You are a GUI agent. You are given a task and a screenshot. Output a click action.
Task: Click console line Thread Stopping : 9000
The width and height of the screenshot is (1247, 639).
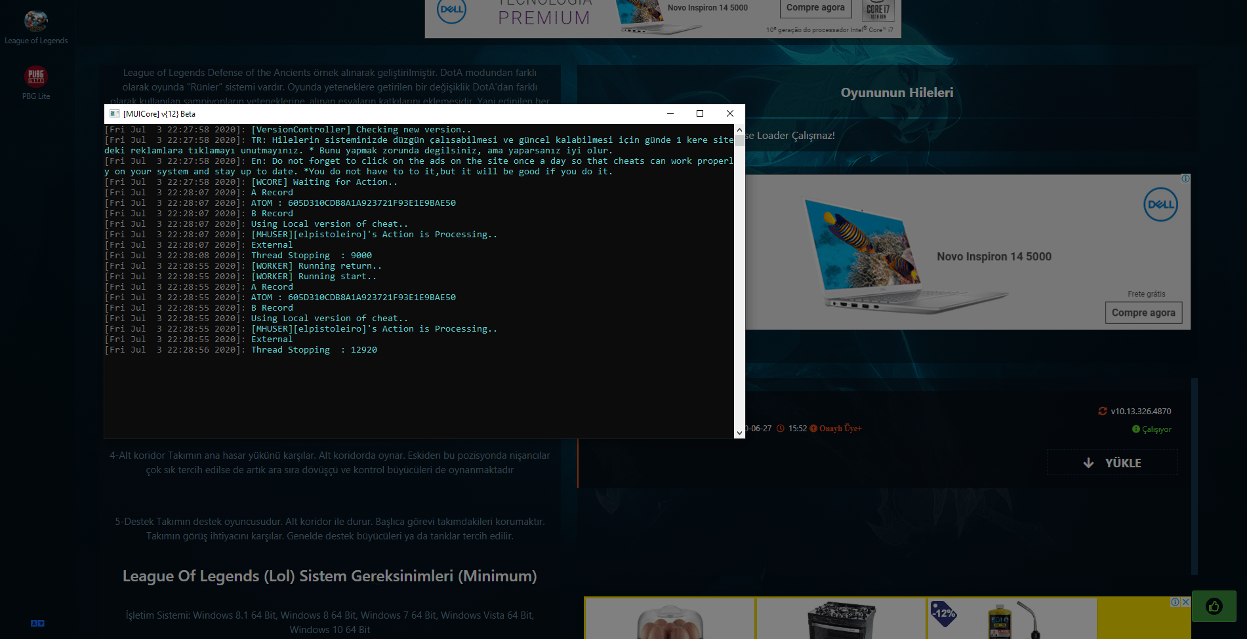point(312,256)
